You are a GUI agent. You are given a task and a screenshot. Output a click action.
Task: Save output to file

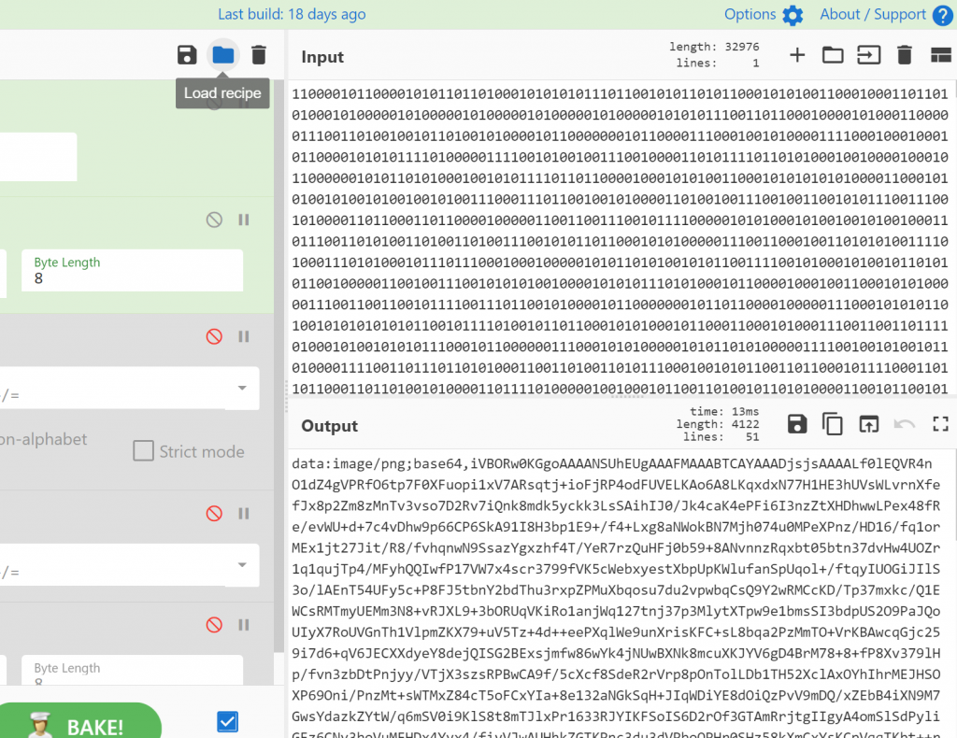[x=797, y=424]
